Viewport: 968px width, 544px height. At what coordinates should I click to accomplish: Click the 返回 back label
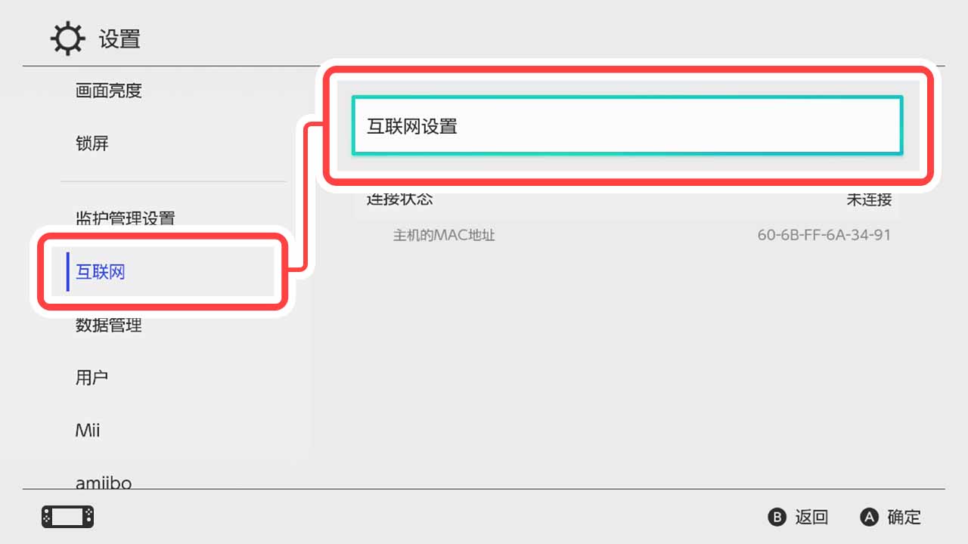(811, 517)
